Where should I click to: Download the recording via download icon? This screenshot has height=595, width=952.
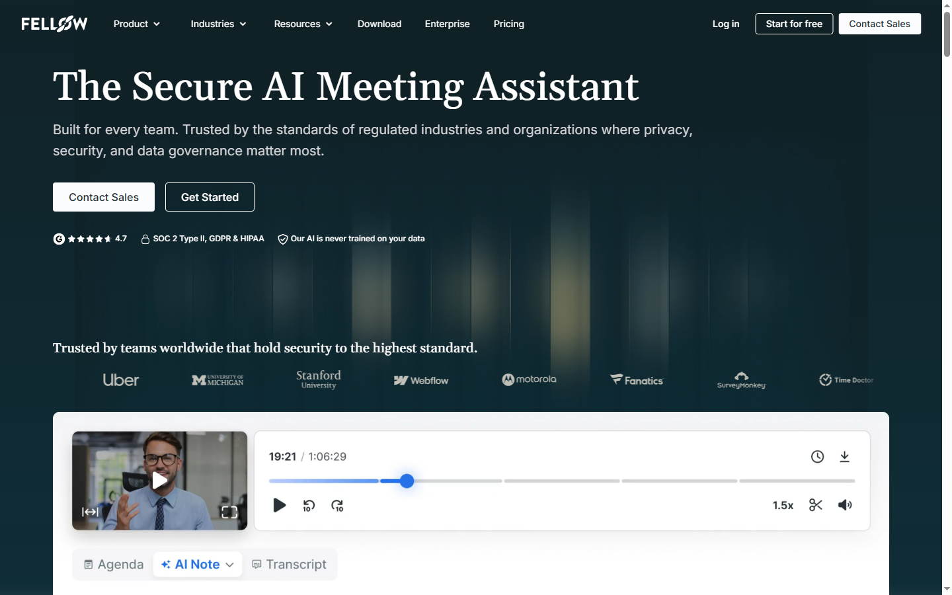pyautogui.click(x=845, y=457)
